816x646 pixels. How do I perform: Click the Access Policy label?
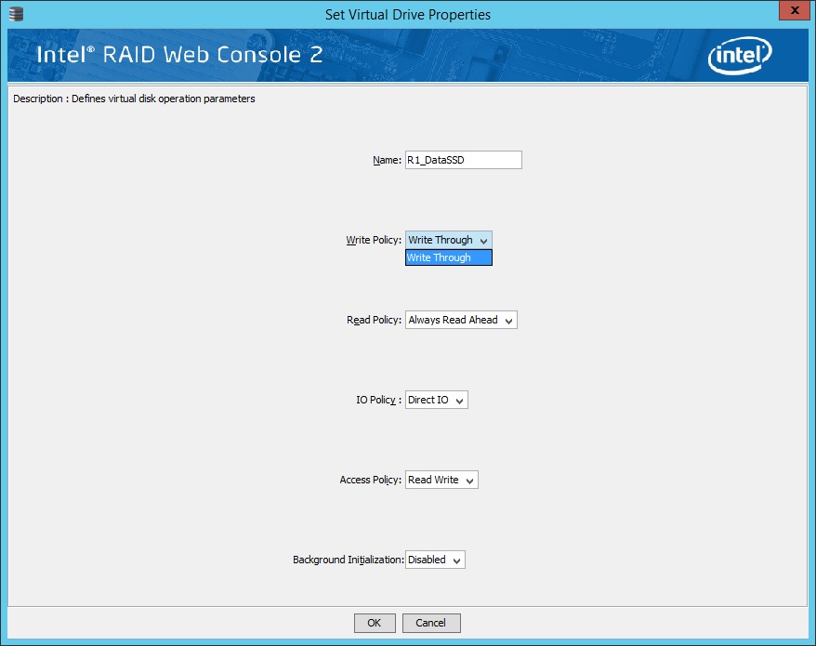371,480
